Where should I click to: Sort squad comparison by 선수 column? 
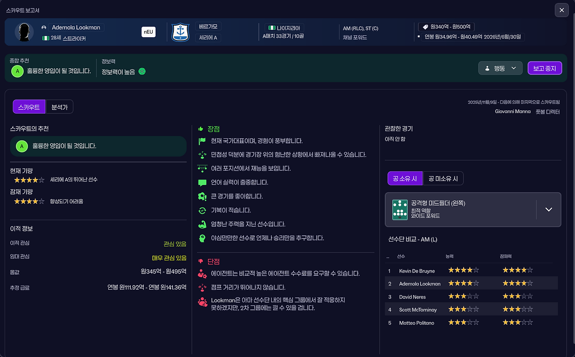tap(401, 256)
